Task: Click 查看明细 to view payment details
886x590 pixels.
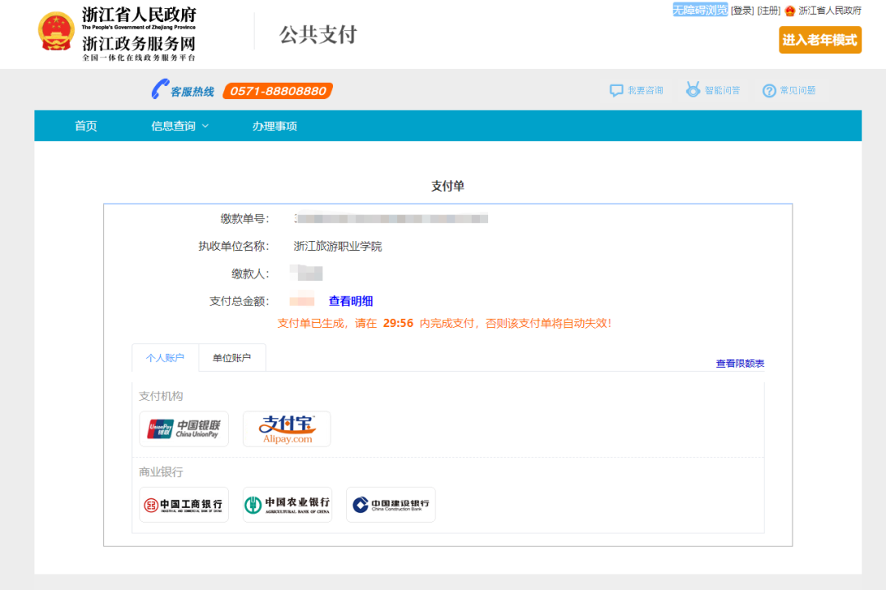Action: pyautogui.click(x=350, y=302)
